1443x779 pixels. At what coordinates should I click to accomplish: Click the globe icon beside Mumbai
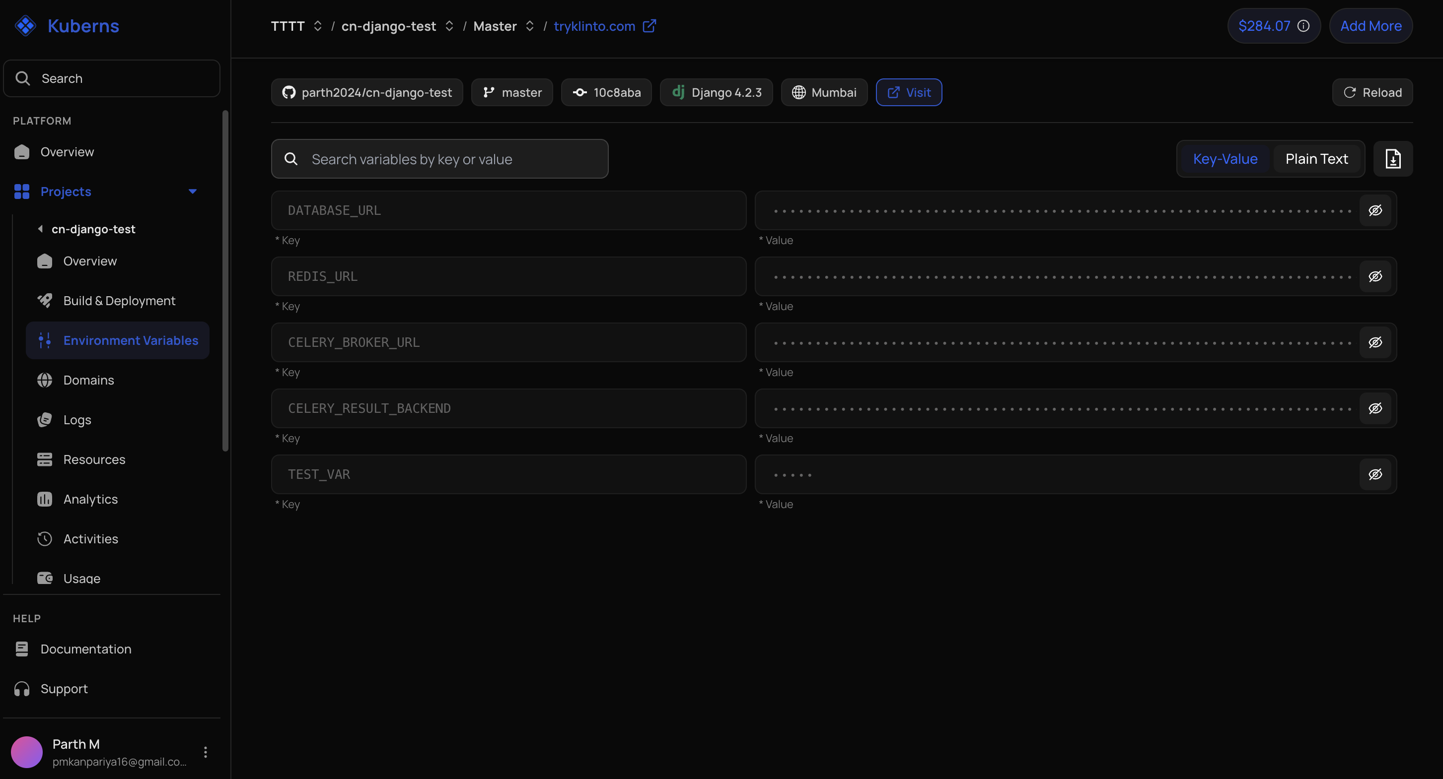(x=799, y=92)
